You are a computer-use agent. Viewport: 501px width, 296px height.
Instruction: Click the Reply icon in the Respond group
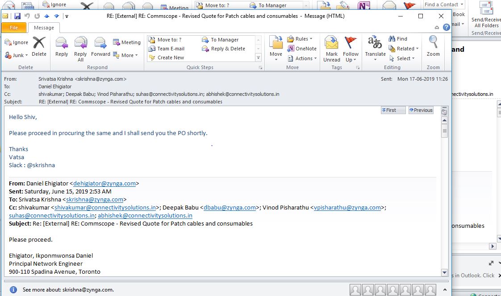click(62, 46)
